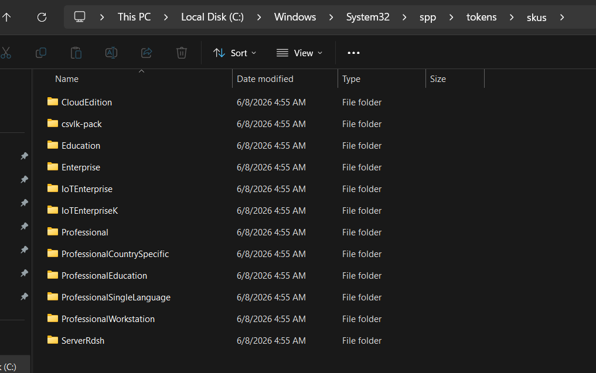Select the ProfessionalSingleLanguage folder
This screenshot has height=373, width=596.
(x=116, y=297)
